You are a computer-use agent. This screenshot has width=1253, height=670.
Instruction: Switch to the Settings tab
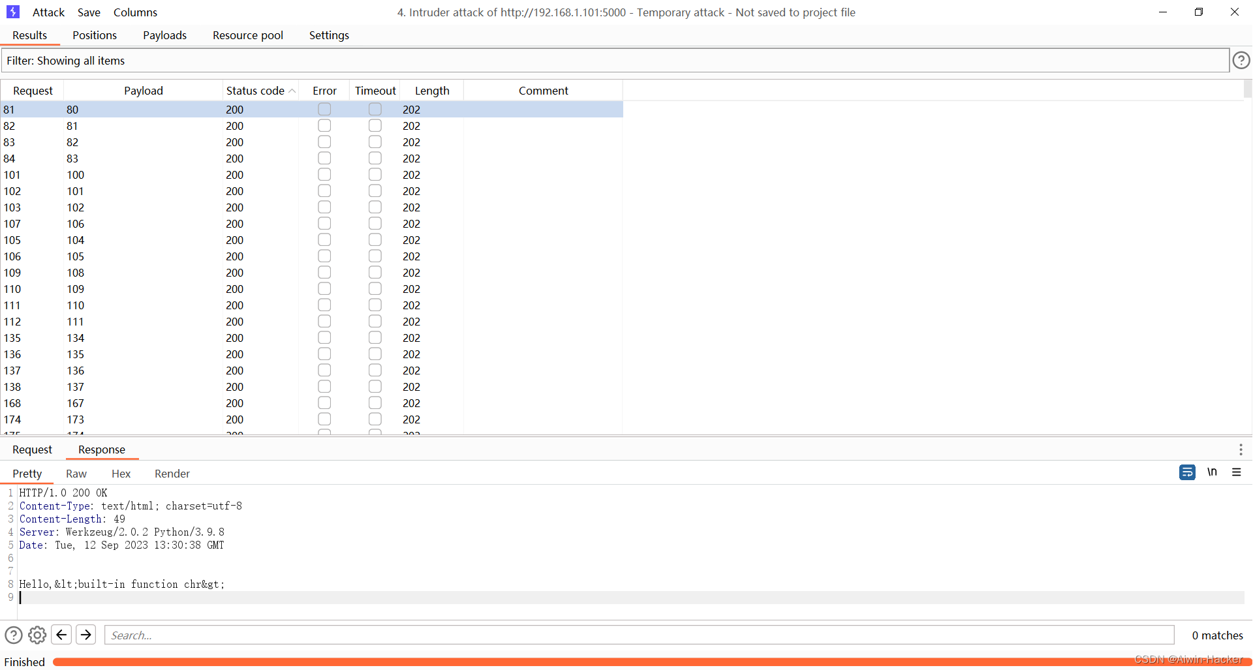pos(329,35)
